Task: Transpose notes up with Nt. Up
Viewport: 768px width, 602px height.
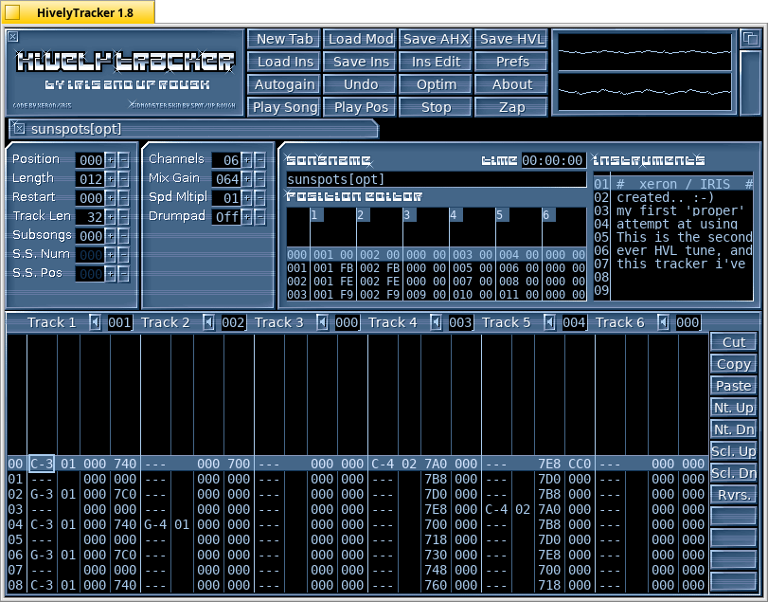Action: click(x=733, y=408)
